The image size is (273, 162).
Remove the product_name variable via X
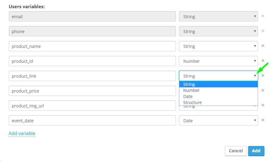click(x=263, y=46)
